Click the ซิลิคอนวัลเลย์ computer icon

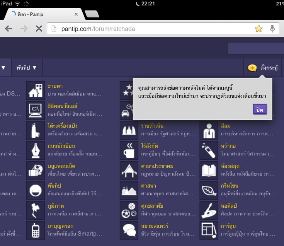coord(36,110)
